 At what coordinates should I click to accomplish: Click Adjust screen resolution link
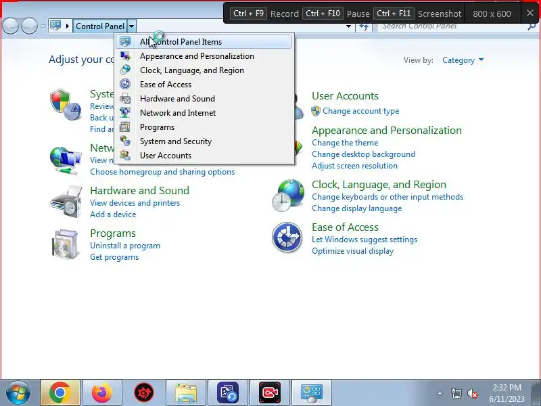pos(354,166)
